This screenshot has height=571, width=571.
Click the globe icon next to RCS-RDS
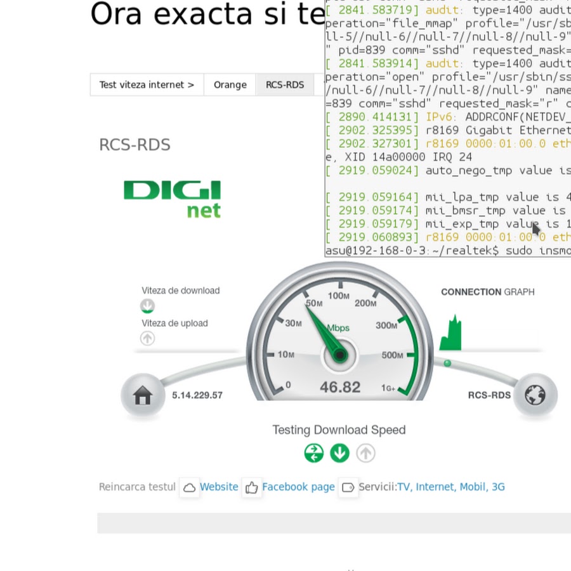pos(535,395)
